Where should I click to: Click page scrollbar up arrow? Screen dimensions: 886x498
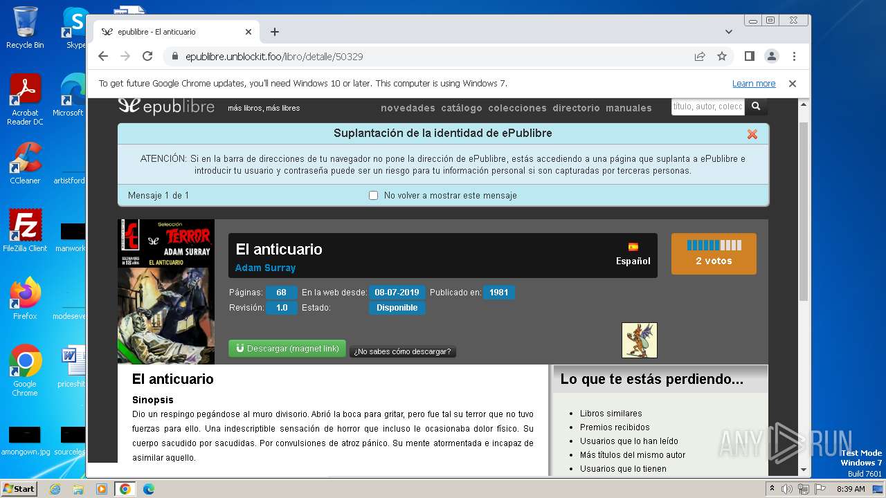coord(804,105)
